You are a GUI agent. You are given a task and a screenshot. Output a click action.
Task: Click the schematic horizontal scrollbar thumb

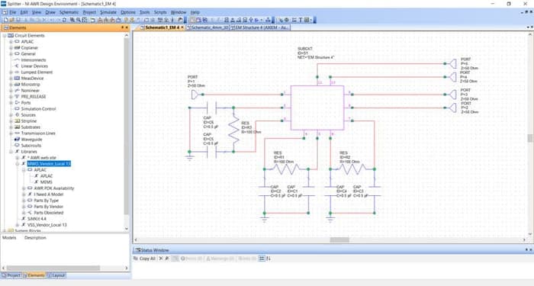[339, 240]
